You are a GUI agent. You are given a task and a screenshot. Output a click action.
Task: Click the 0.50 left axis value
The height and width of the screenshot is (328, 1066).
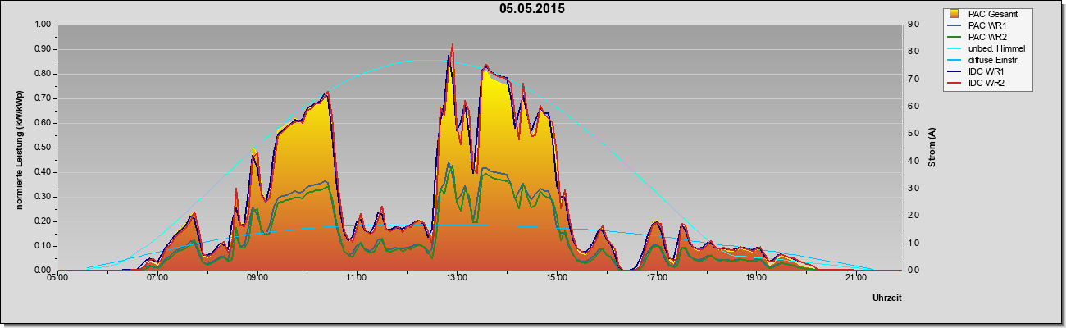42,148
